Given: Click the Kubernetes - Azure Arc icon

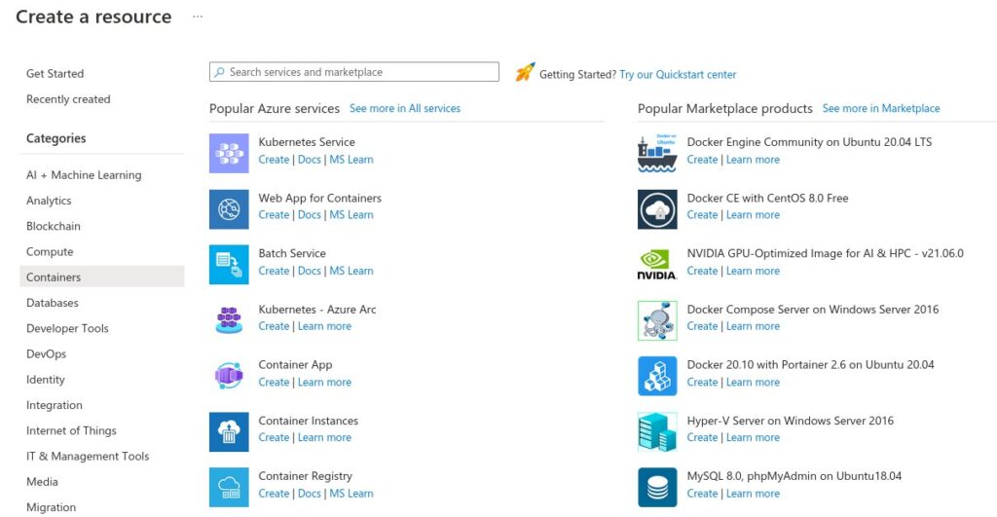Looking at the screenshot, I should [x=229, y=320].
